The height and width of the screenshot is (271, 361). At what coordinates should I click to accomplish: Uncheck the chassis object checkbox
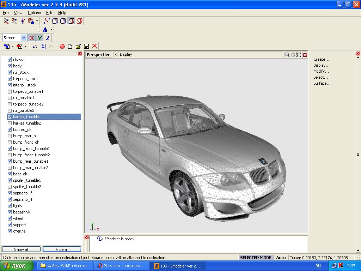[x=10, y=59]
